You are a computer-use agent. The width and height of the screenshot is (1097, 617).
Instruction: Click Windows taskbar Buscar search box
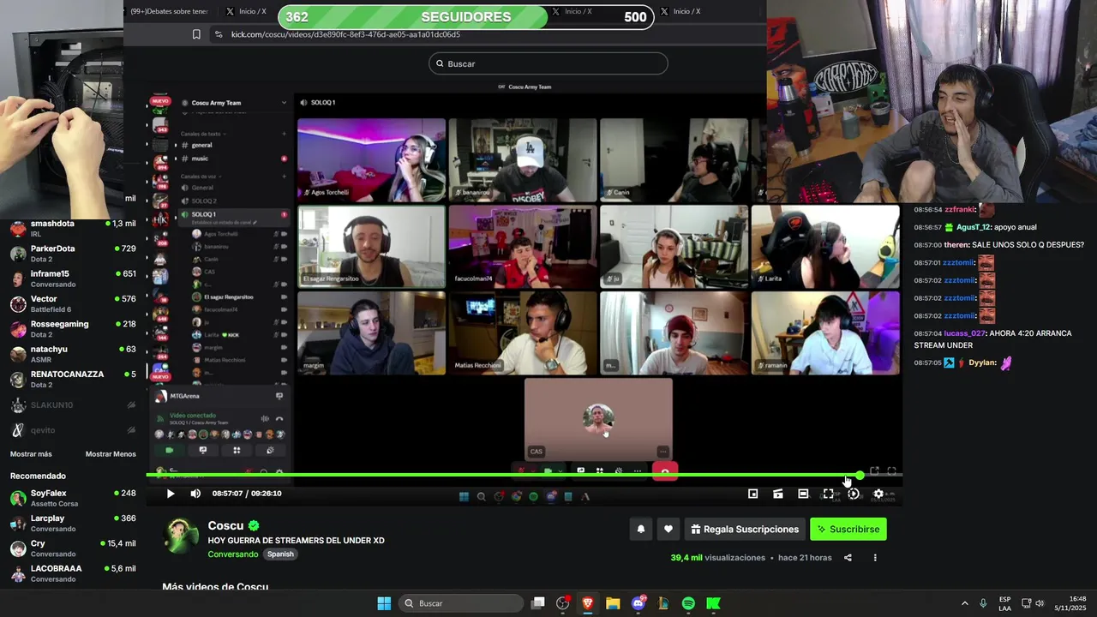463,603
